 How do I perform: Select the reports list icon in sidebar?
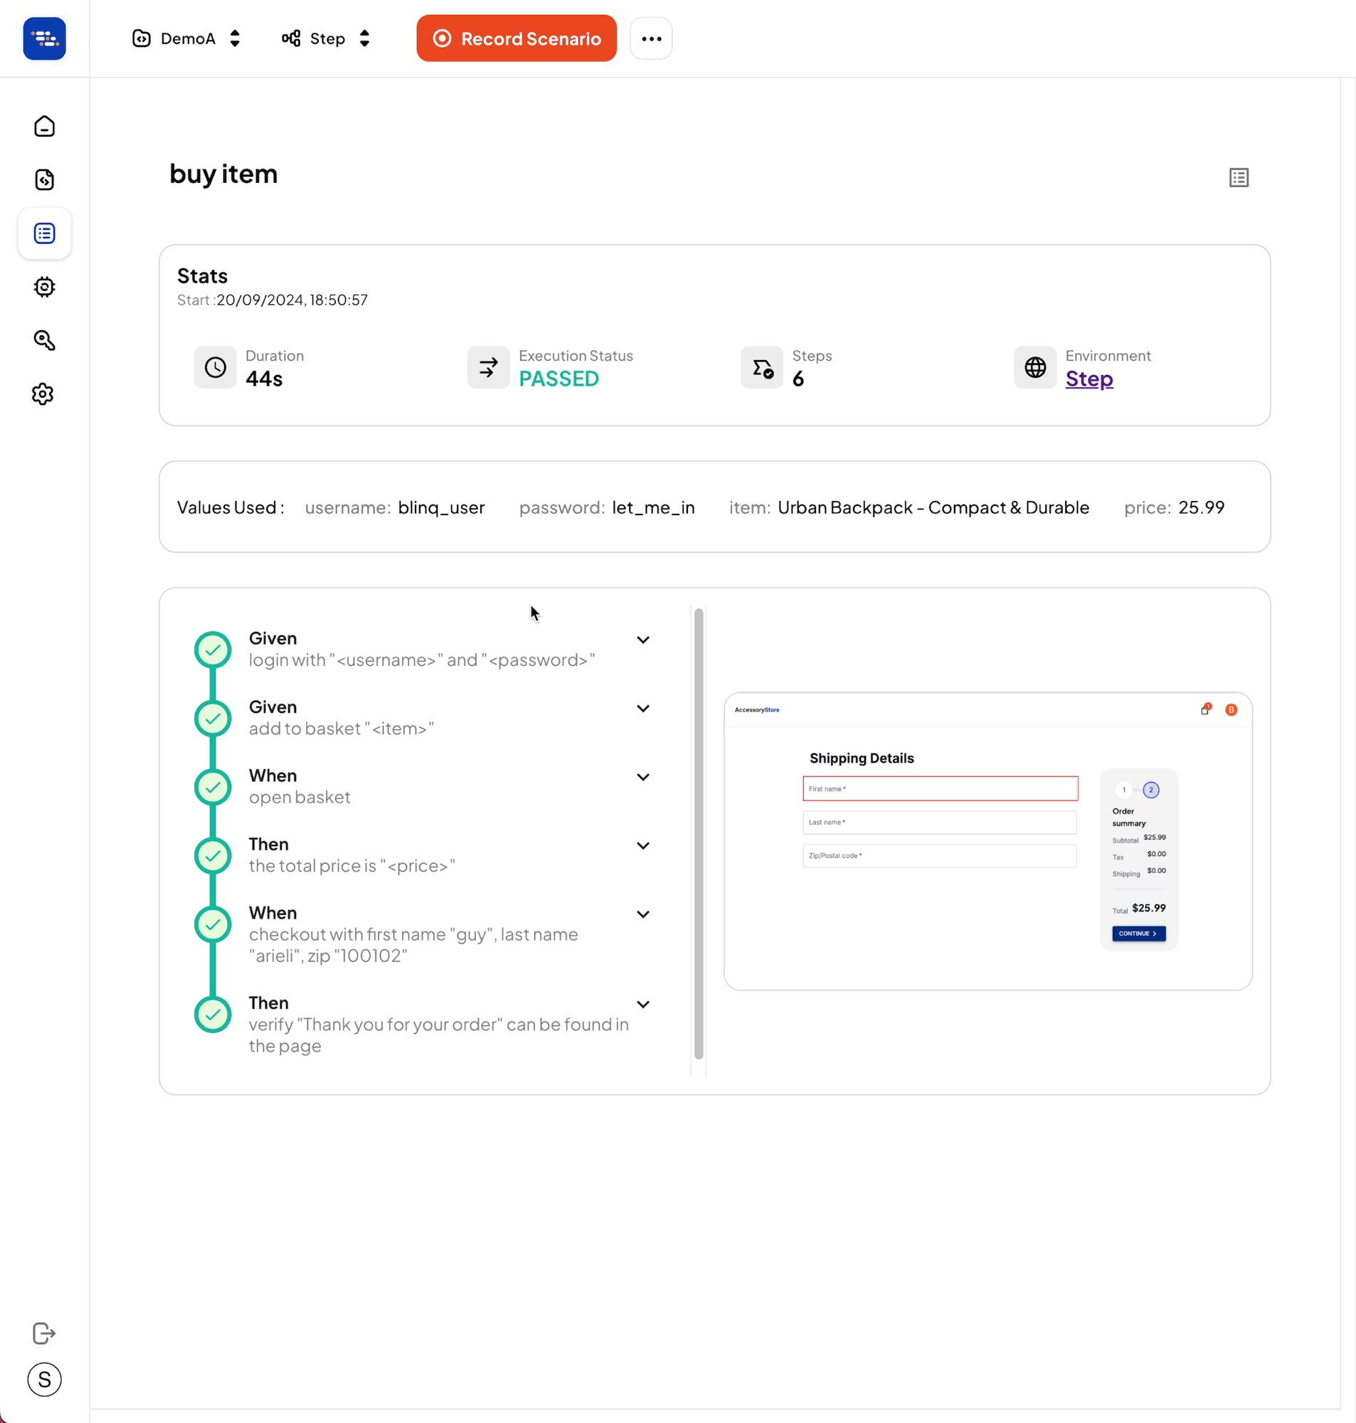point(44,233)
